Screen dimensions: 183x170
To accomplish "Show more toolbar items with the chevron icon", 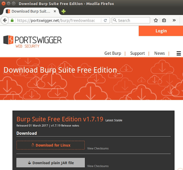I will click(174, 20).
